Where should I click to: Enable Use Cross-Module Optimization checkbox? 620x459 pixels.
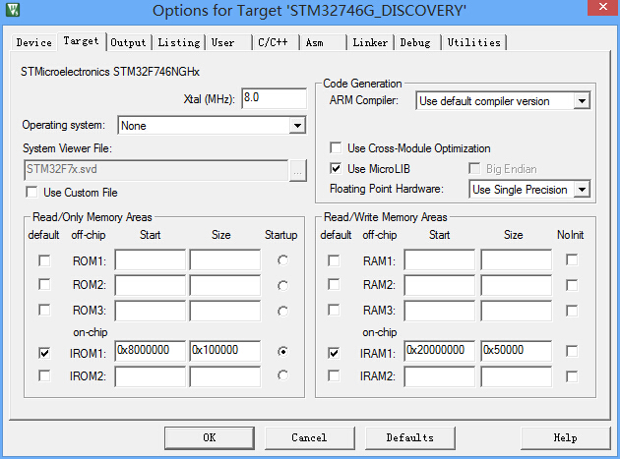click(x=337, y=148)
